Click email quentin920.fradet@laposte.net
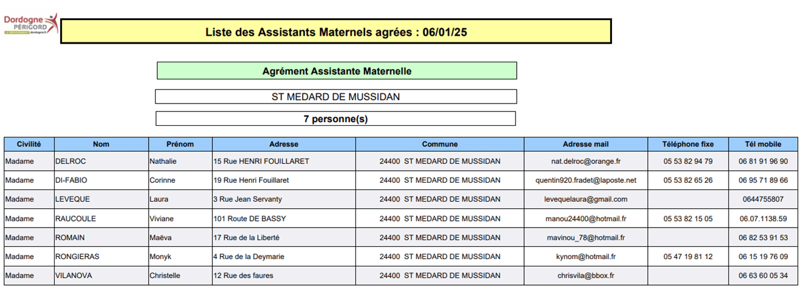The image size is (808, 296). (x=585, y=180)
